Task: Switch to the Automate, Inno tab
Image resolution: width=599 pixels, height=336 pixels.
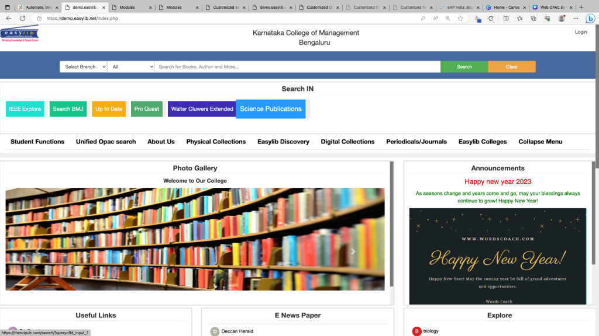Action: [x=38, y=7]
